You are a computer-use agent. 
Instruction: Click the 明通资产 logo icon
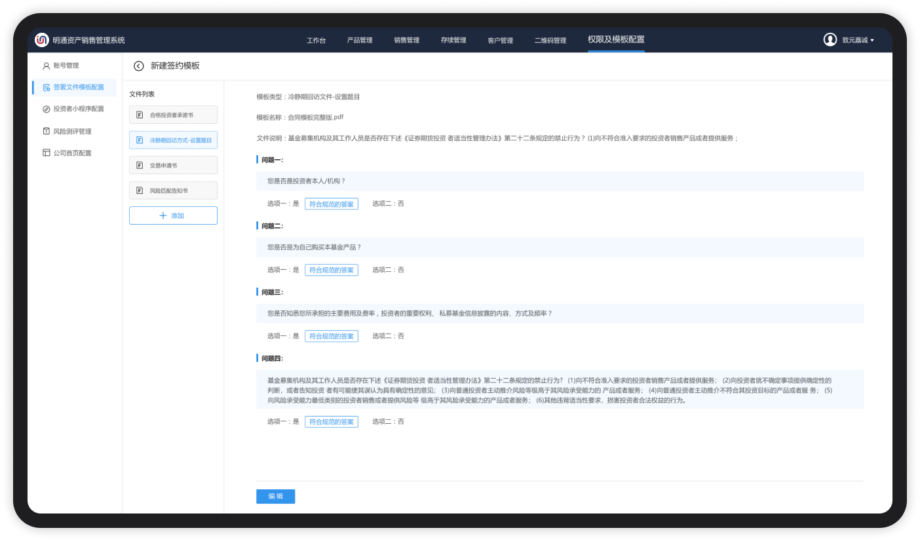[42, 40]
